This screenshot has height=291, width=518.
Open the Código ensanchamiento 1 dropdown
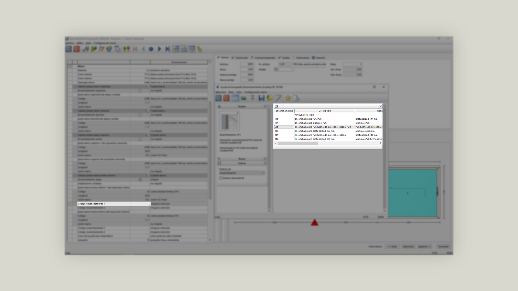click(149, 204)
